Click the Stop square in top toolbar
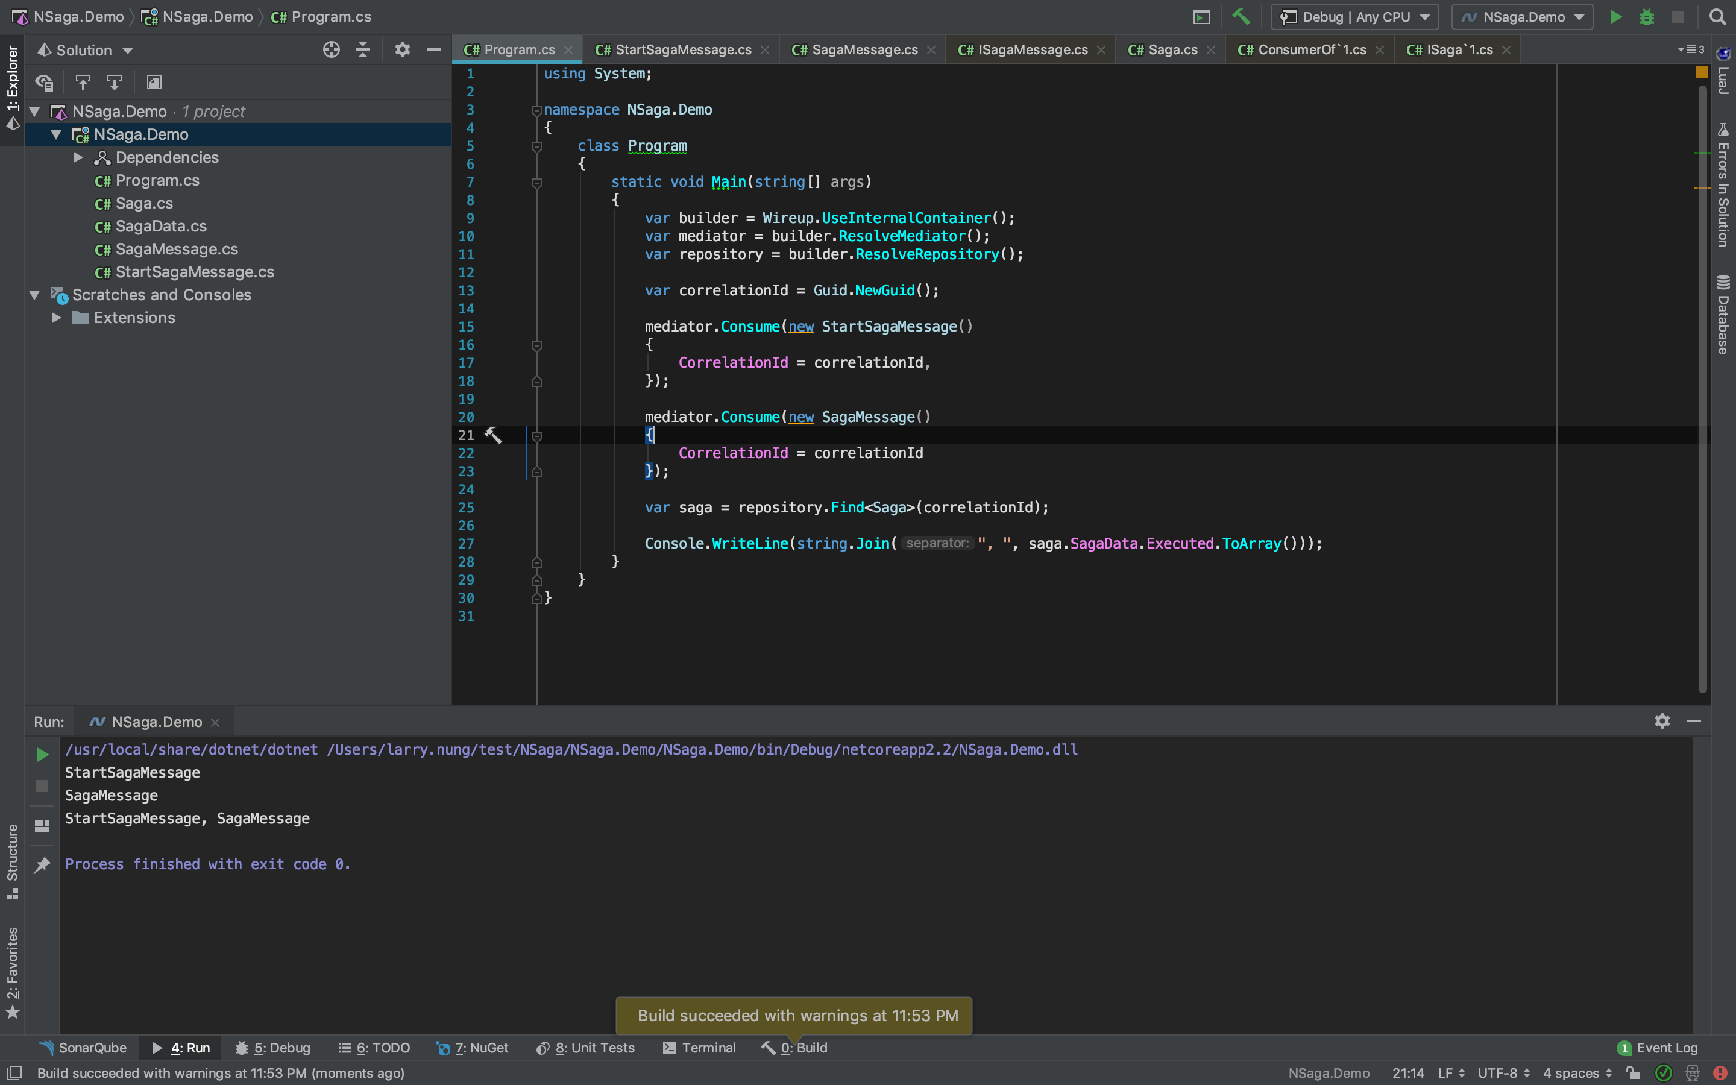The image size is (1736, 1085). pos(1677,16)
